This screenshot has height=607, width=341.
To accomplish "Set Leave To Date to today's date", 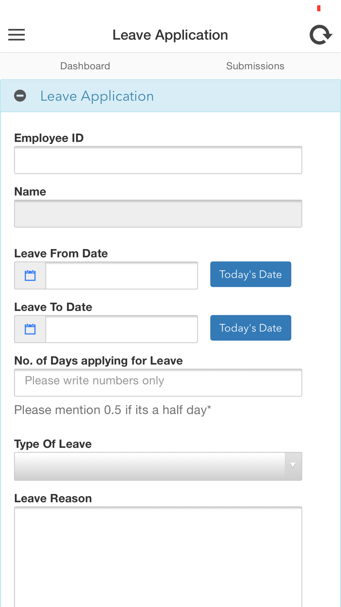I will [x=251, y=328].
